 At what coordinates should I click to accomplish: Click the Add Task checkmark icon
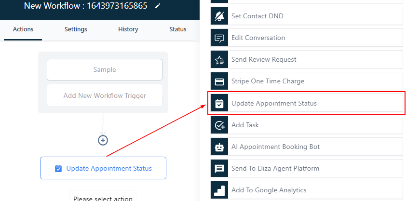219,125
